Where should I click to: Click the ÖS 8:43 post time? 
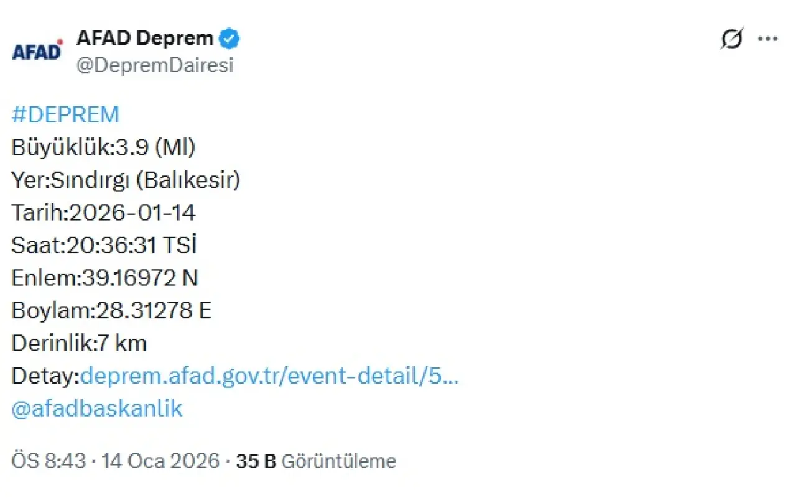coord(49,461)
